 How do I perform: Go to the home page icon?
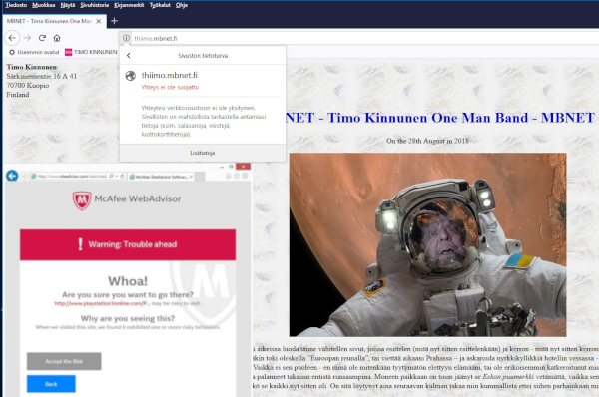point(57,38)
